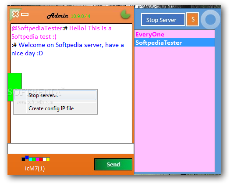Click the blue circle icon beside S button
The image size is (230, 184).
[x=210, y=19]
